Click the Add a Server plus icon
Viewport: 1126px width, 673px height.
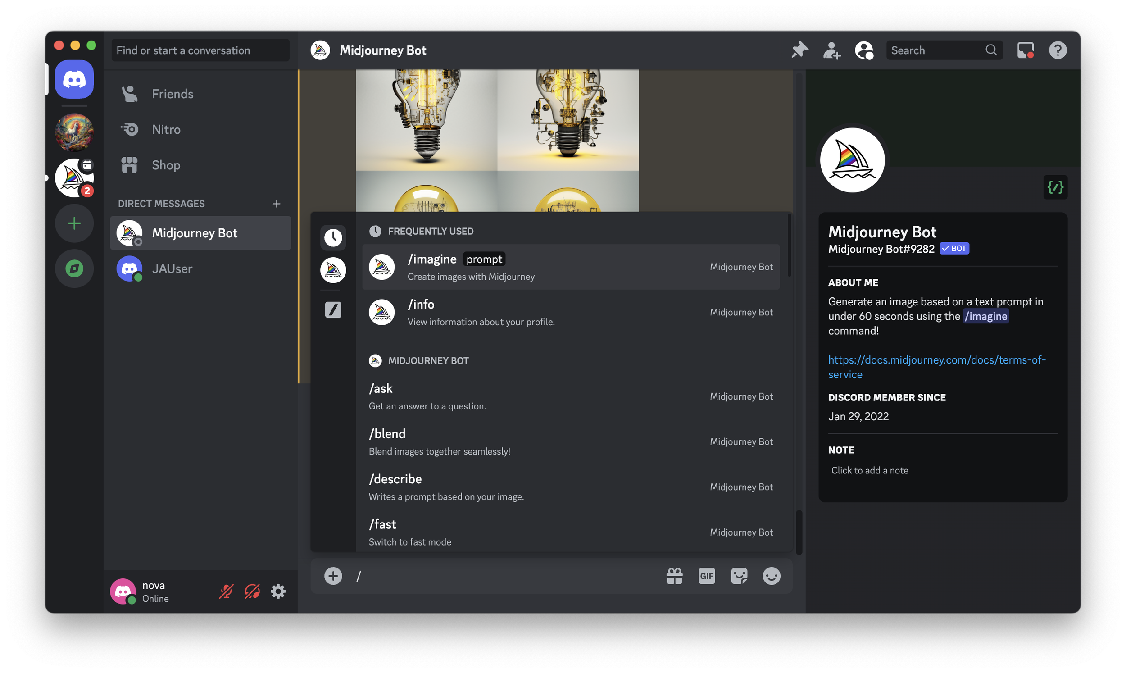74,223
